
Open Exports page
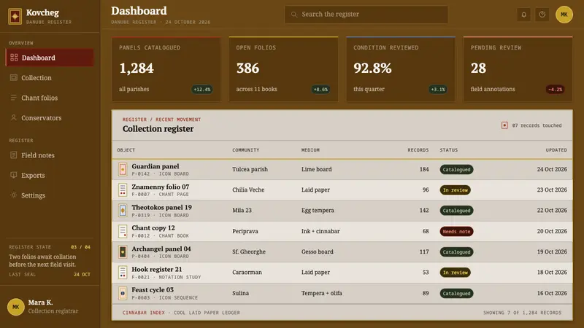click(50, 175)
